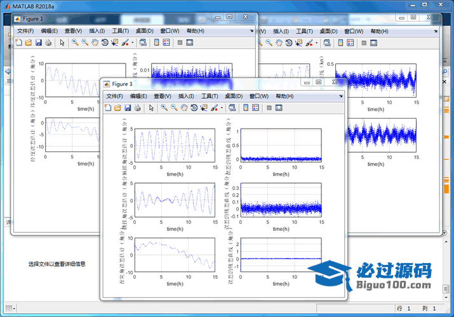Expand the Brush dropdown arrow in Figure 1
Image resolution: width=454 pixels, height=317 pixels.
click(x=132, y=43)
